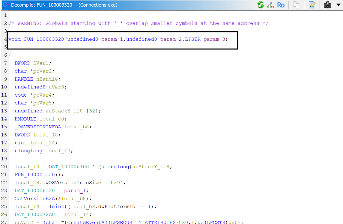Click uVar3 variable declaration
Image resolution: width=343 pixels, height=224 pixels.
56,87
